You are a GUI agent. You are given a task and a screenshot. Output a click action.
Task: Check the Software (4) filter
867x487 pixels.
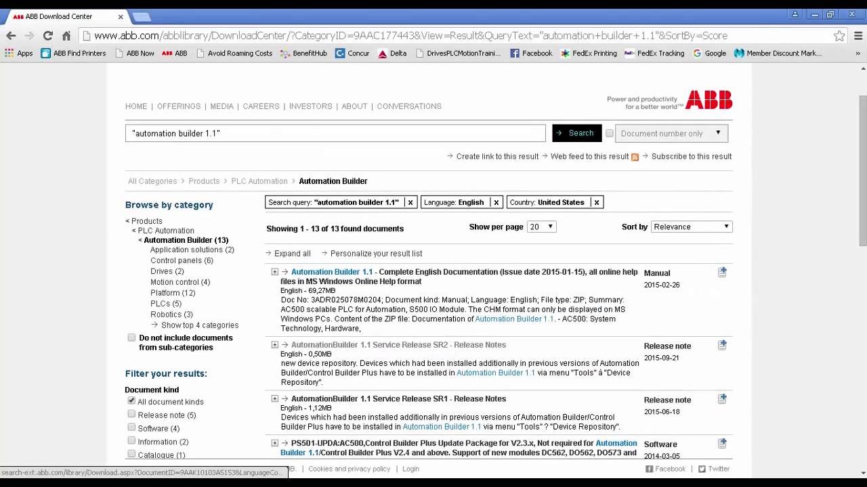[x=131, y=427]
